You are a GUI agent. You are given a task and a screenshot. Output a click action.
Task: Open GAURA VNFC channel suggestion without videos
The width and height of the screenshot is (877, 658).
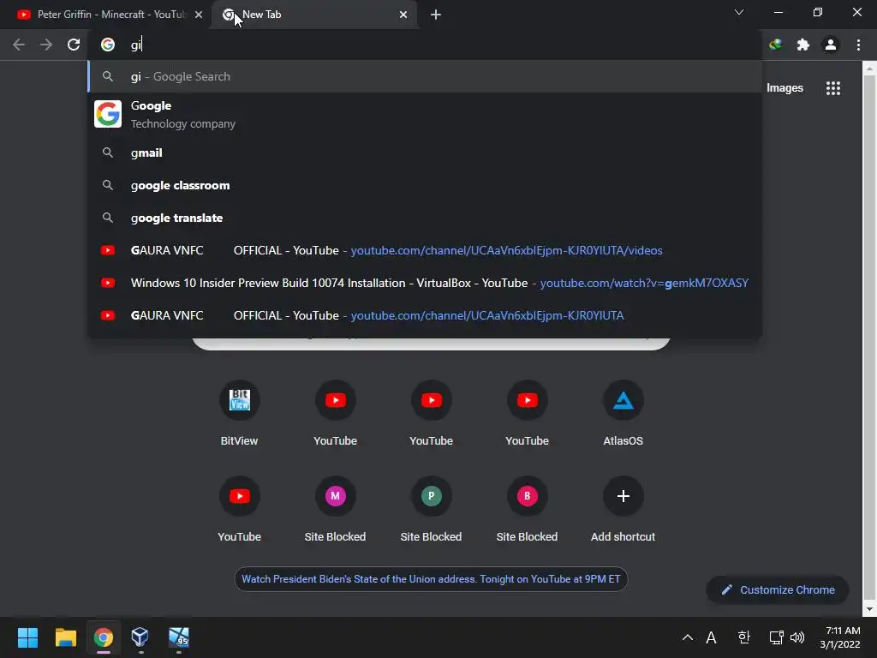[x=425, y=315]
